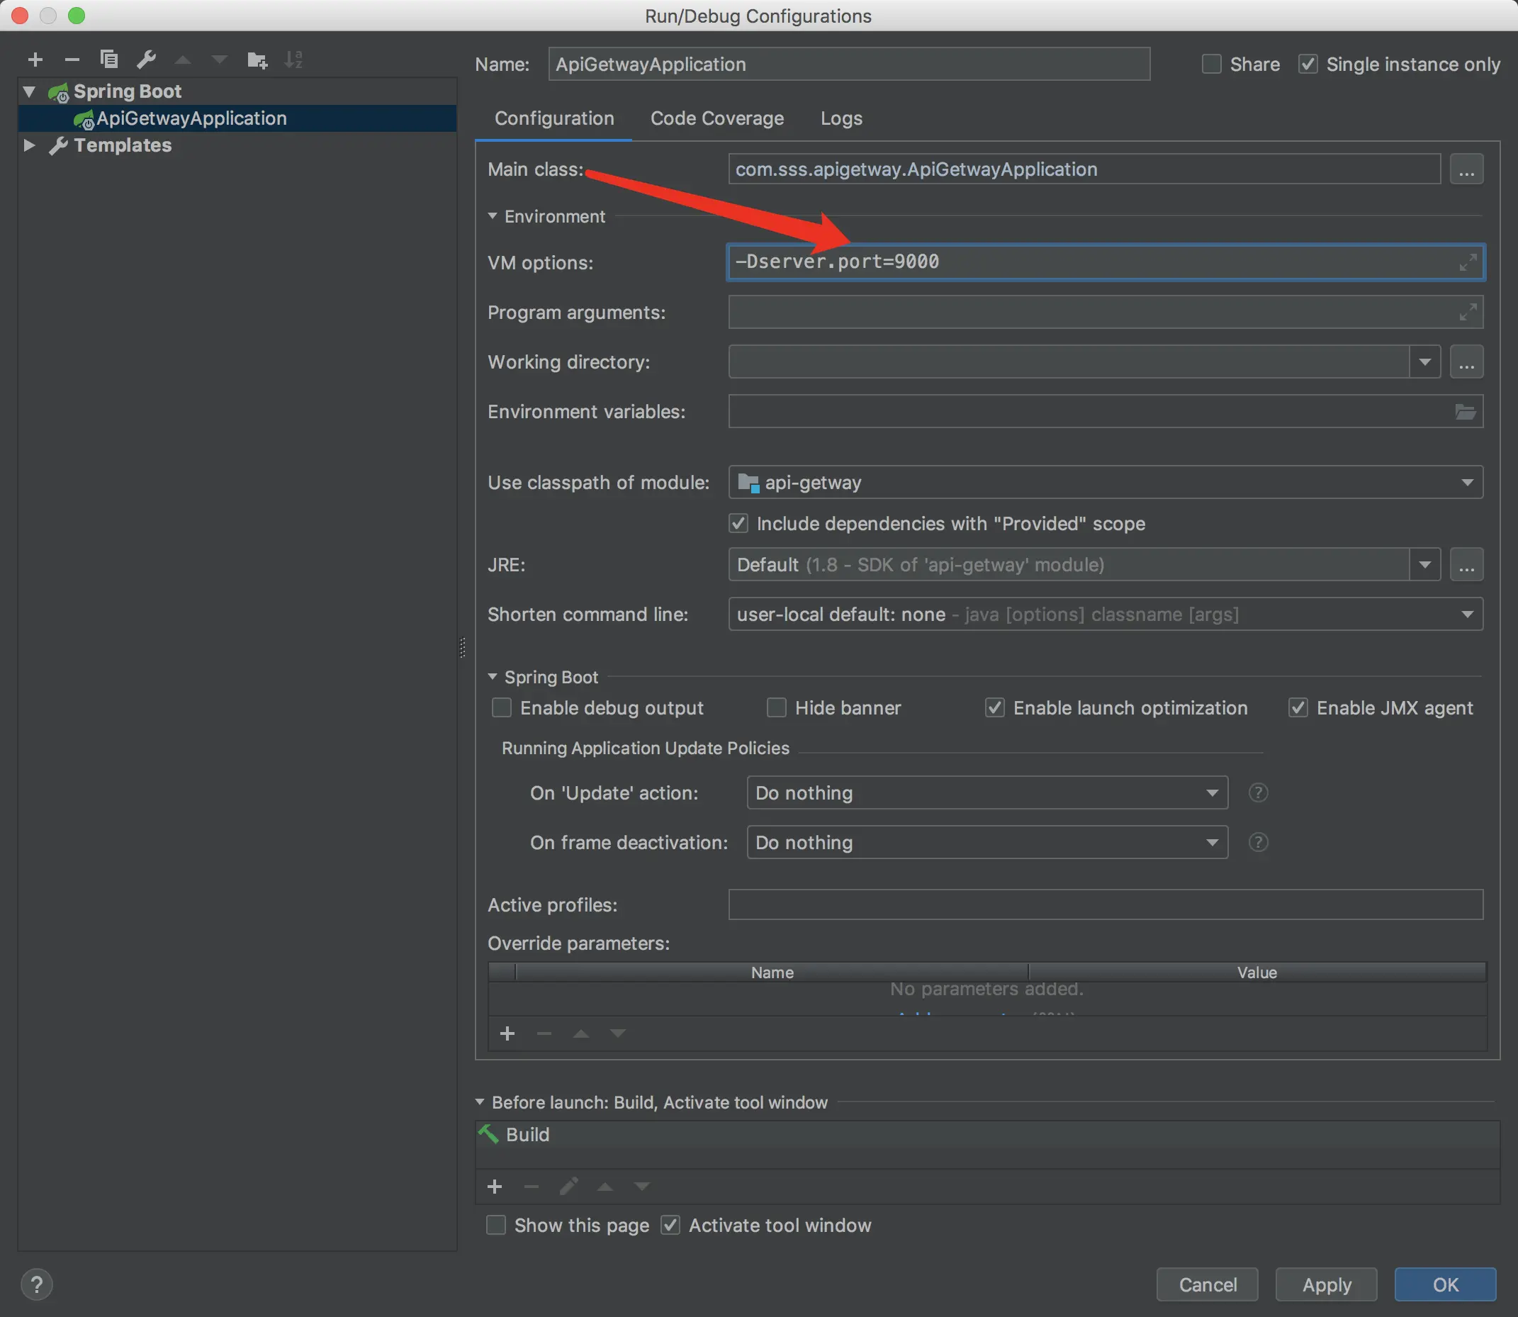Open help question mark at bottom left
1518x1317 pixels.
[36, 1284]
